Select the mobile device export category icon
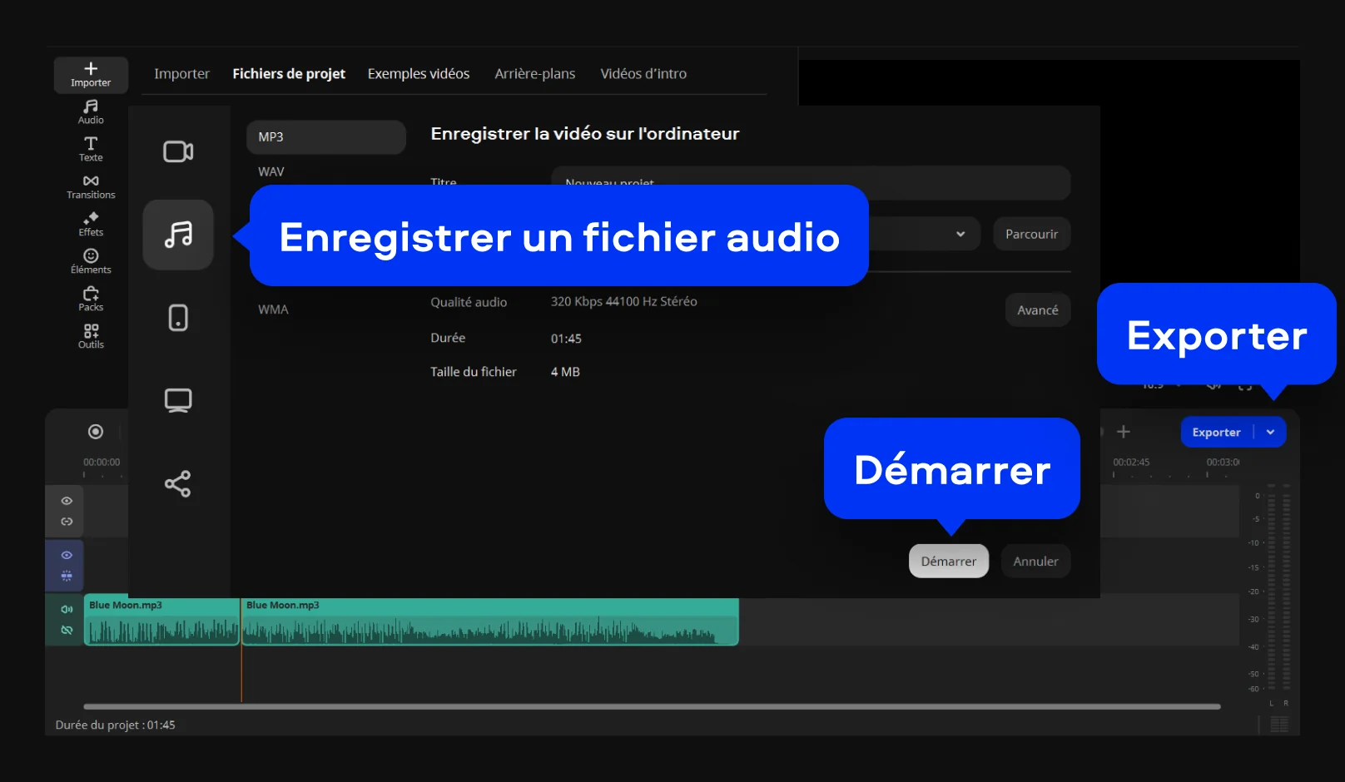 [x=178, y=318]
